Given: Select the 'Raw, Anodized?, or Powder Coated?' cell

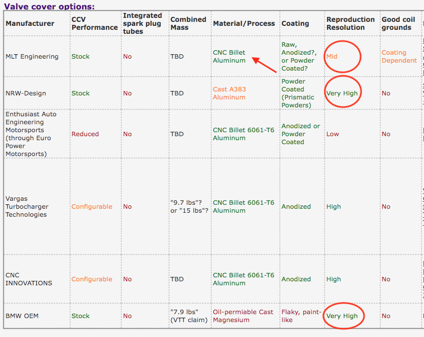Looking at the screenshot, I should 299,57.
